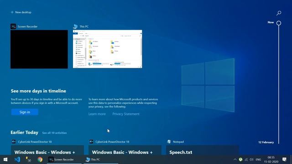The image size is (292, 164).
Task: Open the Speech.txt Notepad activity card
Action: [x=203, y=150]
